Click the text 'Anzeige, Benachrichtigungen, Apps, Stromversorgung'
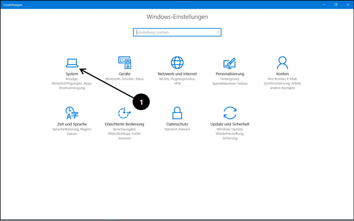354x221 pixels. pos(72,83)
